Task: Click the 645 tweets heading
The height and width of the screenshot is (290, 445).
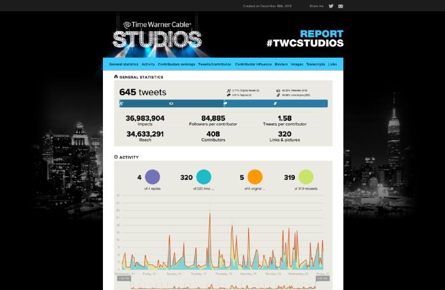Action: (x=143, y=92)
